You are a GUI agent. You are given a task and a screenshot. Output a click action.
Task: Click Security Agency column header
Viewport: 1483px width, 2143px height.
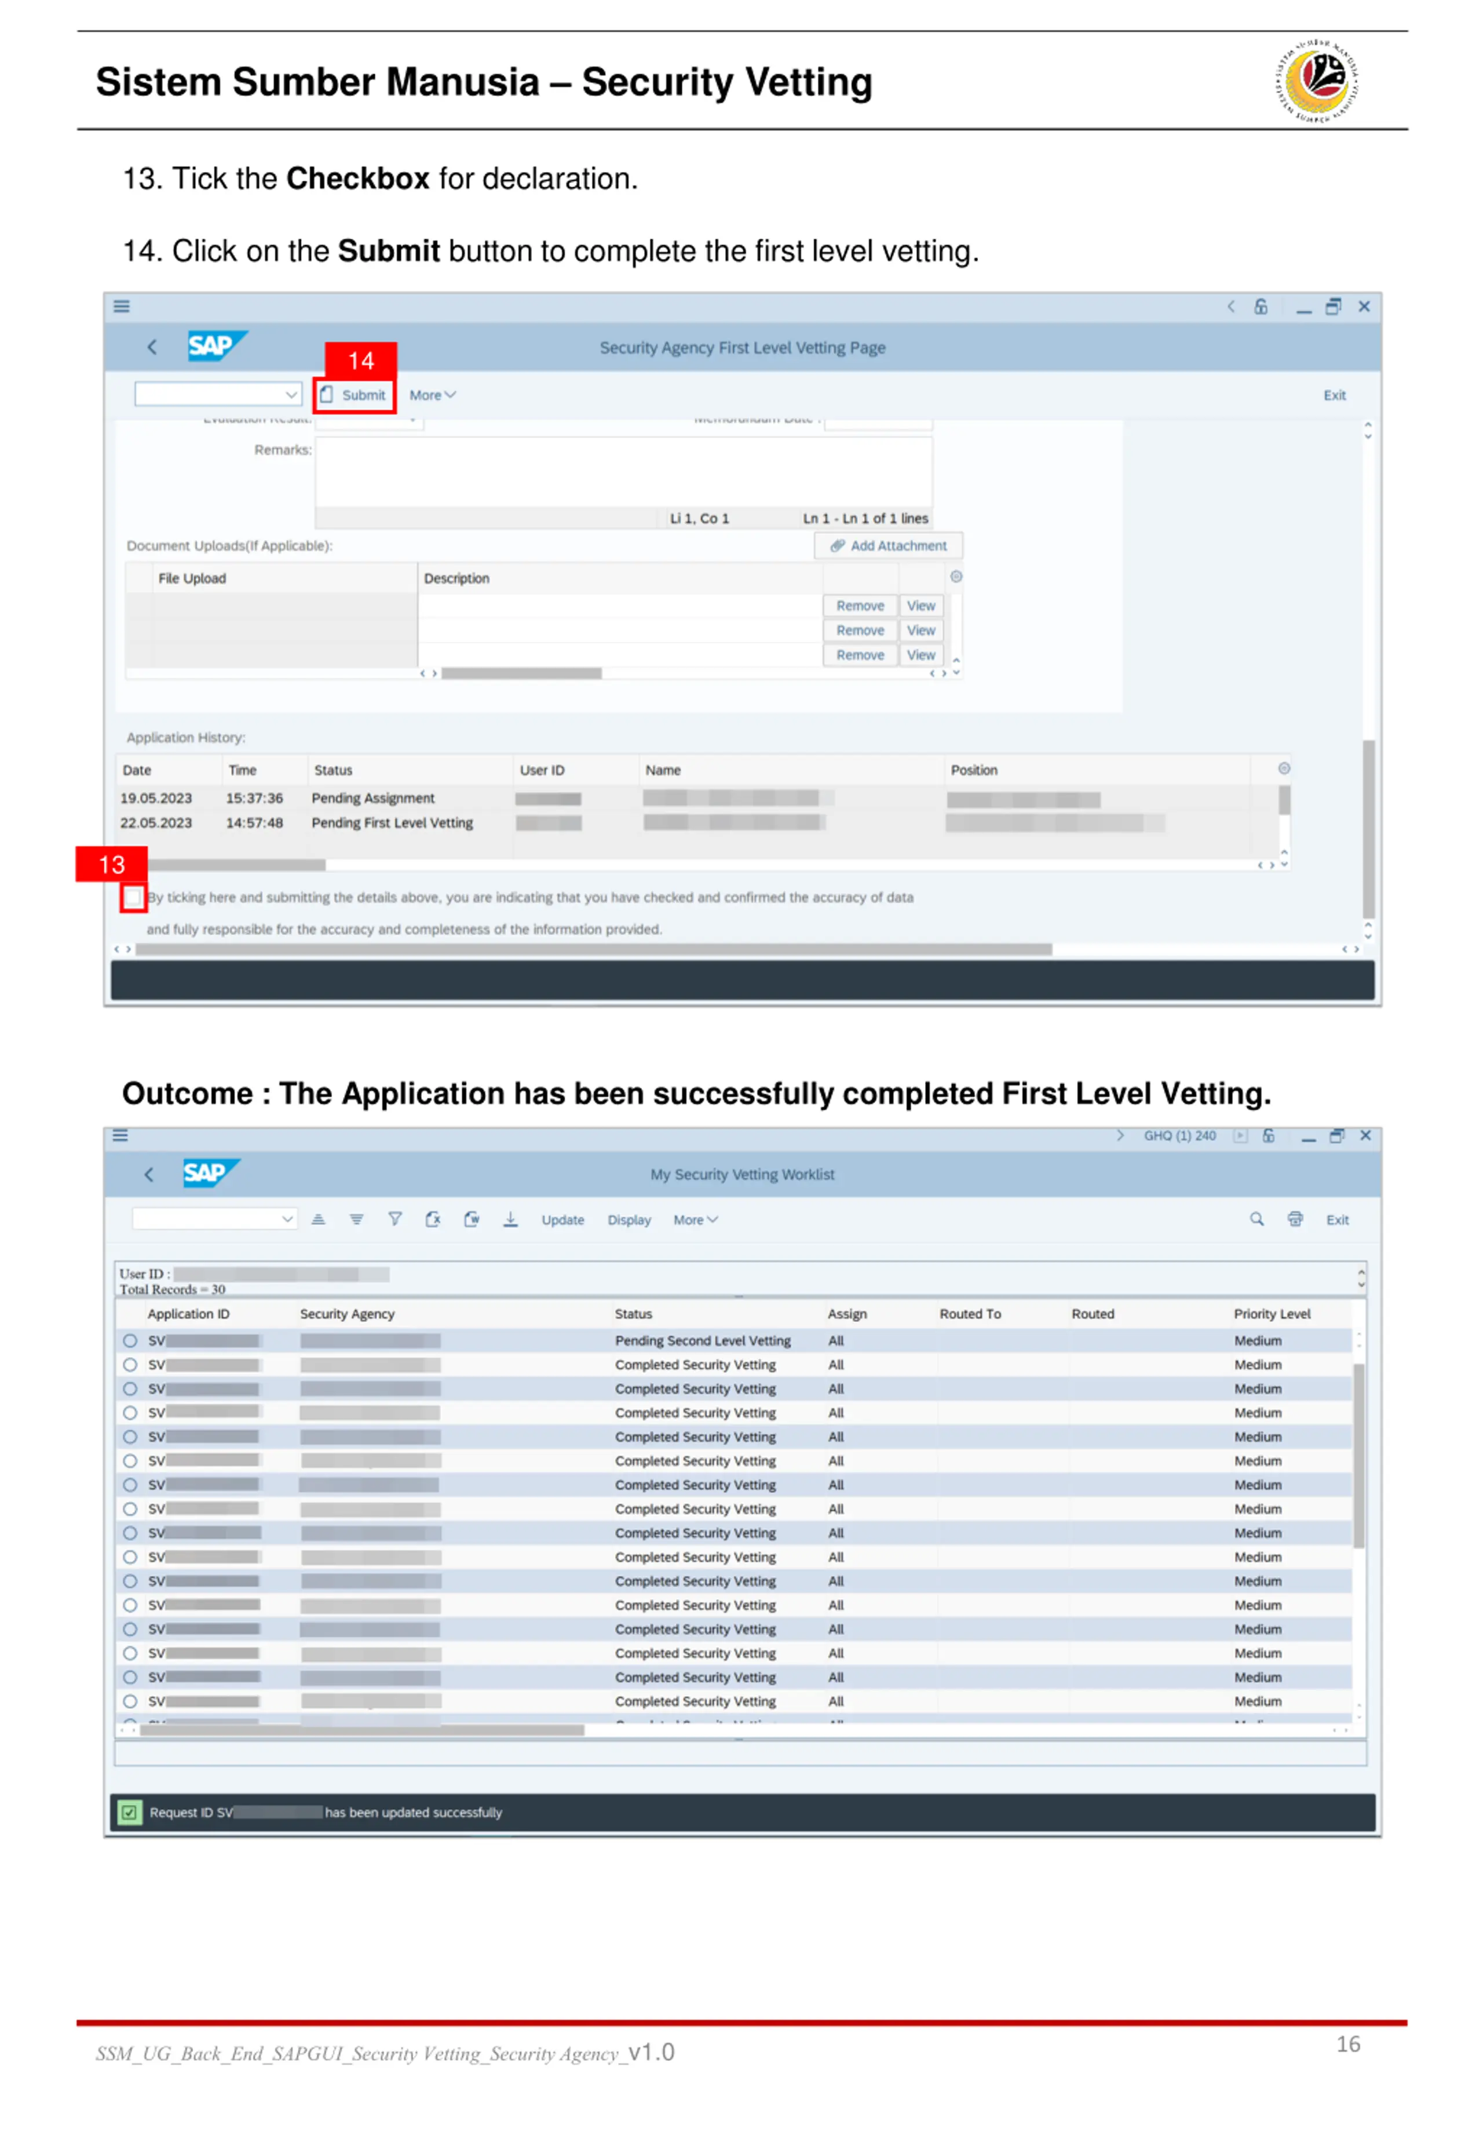pos(348,1313)
